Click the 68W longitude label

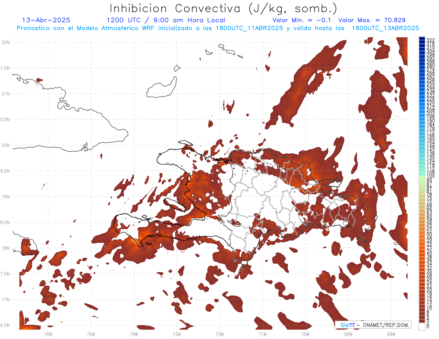click(x=391, y=334)
